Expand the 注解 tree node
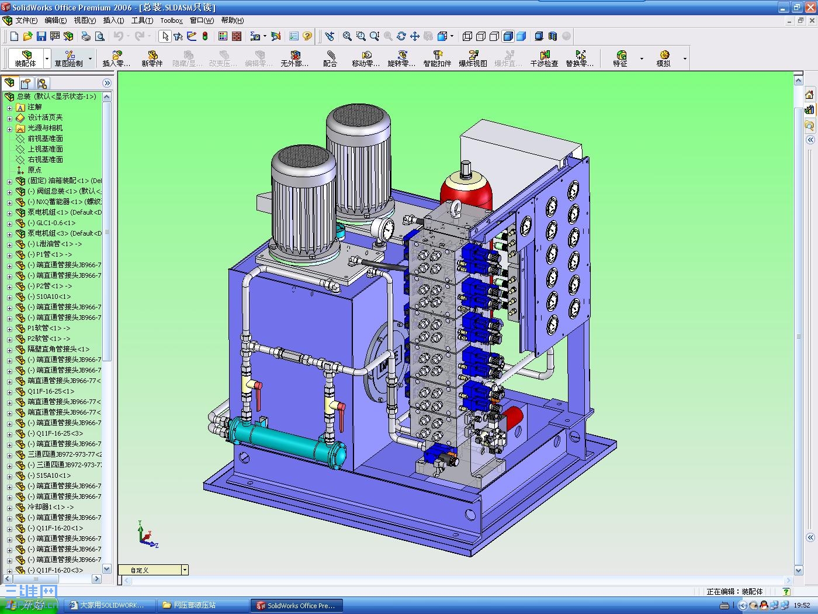Image resolution: width=818 pixels, height=614 pixels. click(9, 108)
